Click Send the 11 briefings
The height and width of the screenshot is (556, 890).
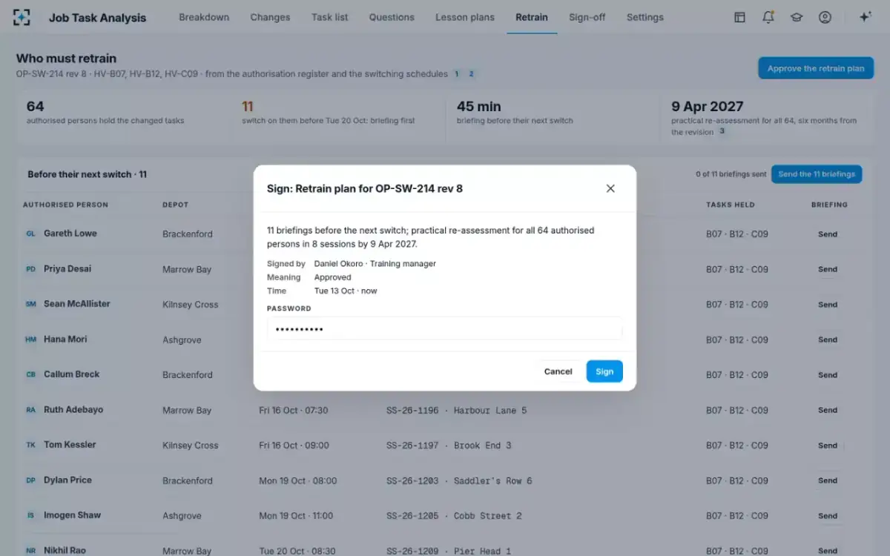click(x=817, y=174)
